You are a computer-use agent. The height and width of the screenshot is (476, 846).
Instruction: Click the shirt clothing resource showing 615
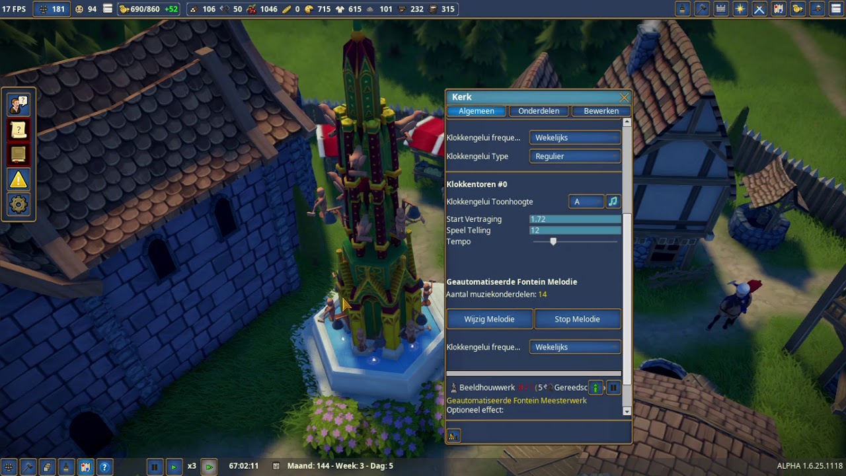point(348,9)
